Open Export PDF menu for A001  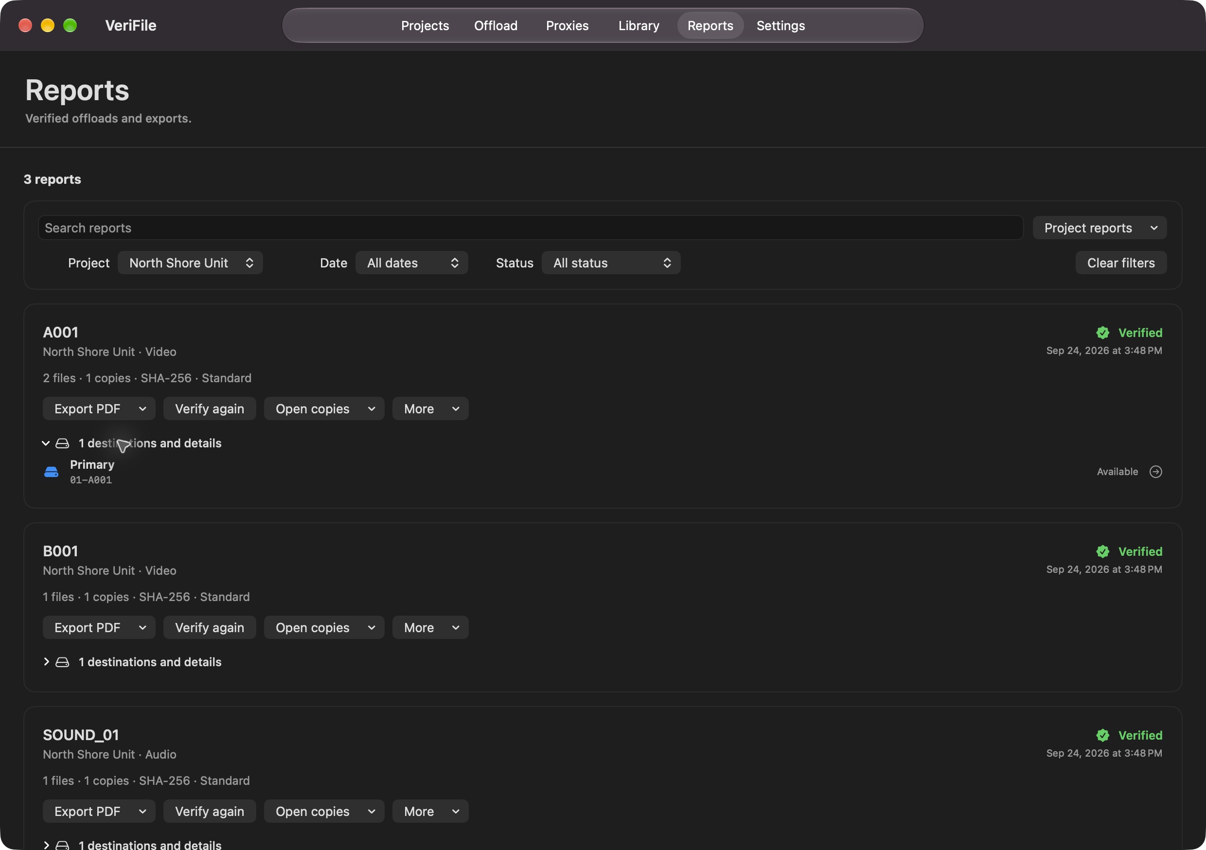pos(99,409)
